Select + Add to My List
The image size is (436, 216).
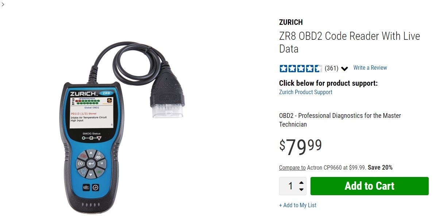point(297,205)
